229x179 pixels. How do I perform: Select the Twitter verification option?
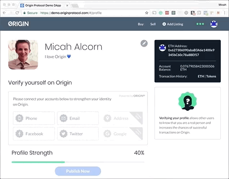click(x=78, y=134)
